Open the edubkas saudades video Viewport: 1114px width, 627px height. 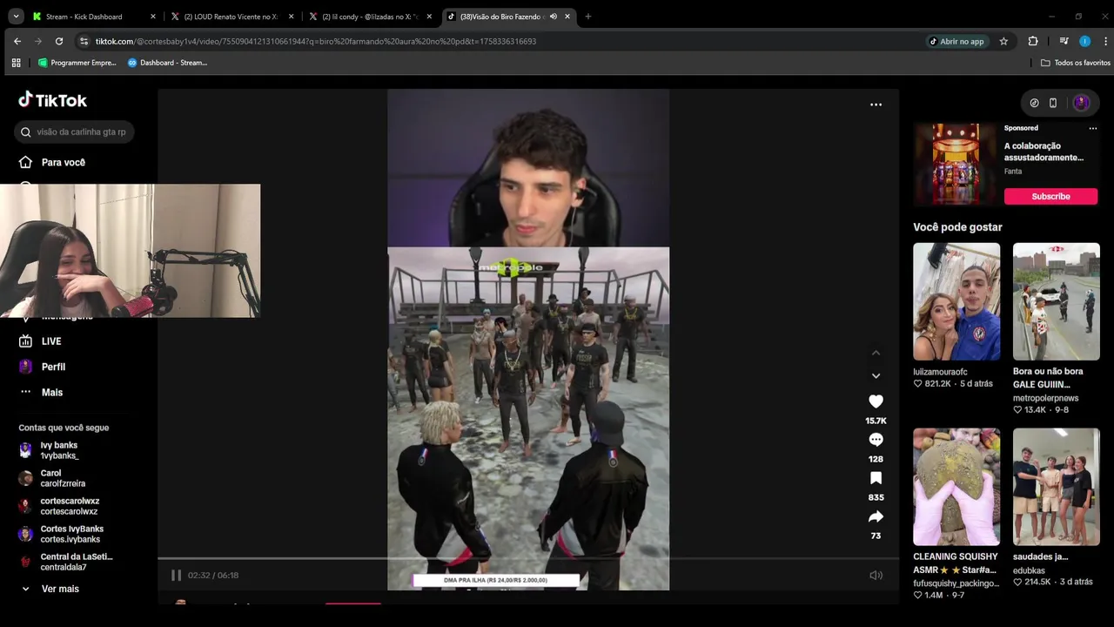(1057, 487)
